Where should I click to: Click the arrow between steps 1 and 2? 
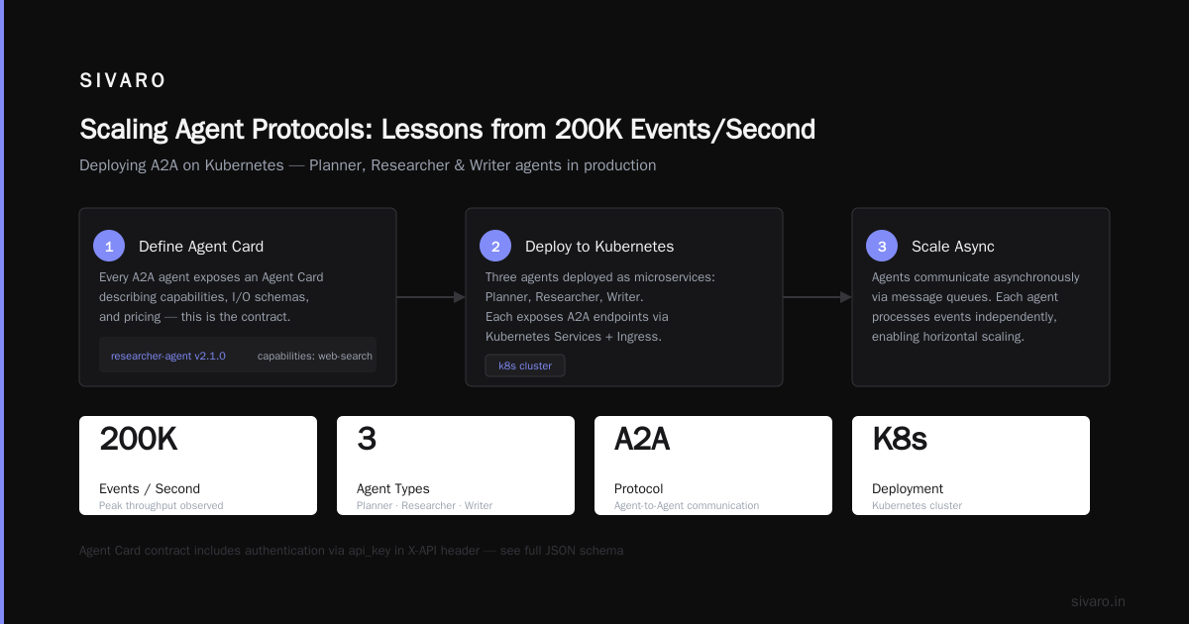431,297
